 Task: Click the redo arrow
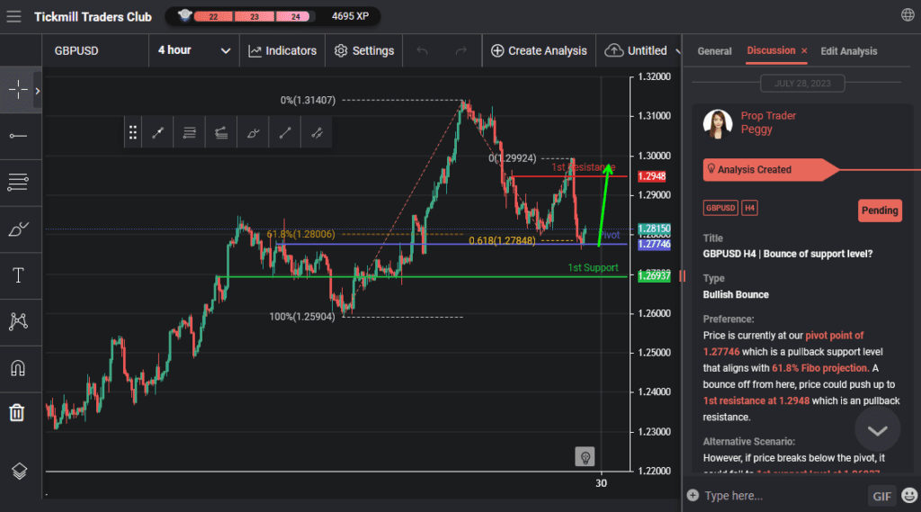[x=461, y=50]
